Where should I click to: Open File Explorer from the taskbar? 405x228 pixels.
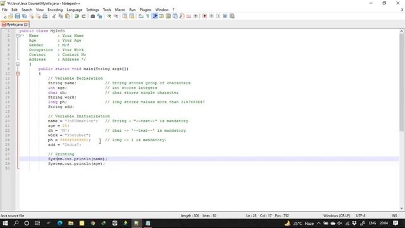coord(71,223)
